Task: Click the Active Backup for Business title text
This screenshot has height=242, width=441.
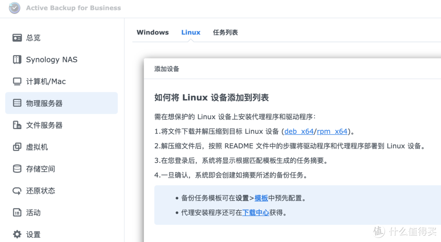Action: tap(73, 8)
